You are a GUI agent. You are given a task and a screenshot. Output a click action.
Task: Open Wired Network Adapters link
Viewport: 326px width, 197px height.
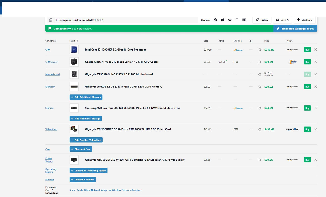coord(98,190)
